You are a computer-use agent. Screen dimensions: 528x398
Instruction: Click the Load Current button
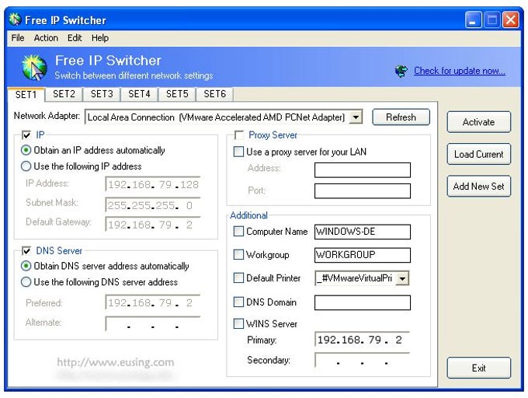478,154
